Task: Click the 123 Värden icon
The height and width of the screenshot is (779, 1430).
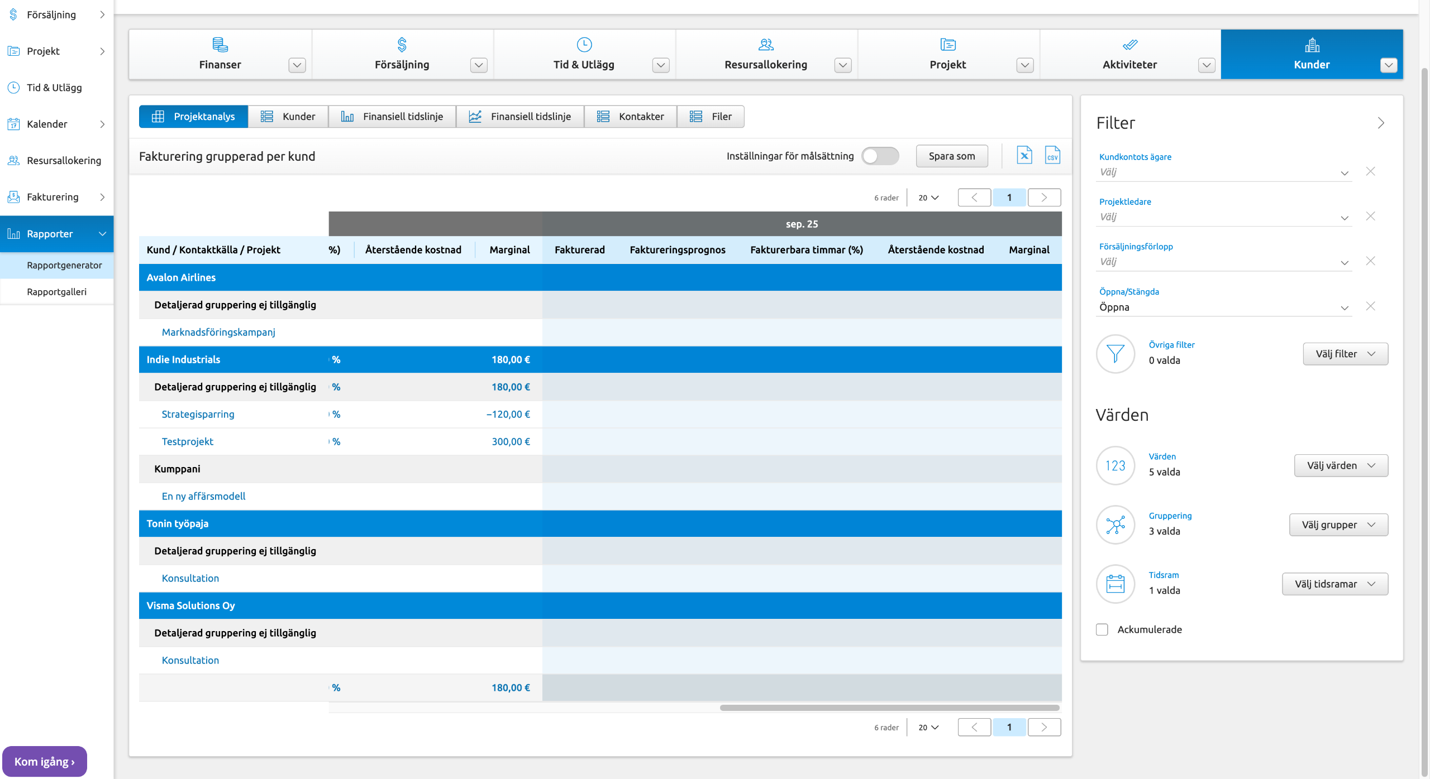Action: 1115,465
